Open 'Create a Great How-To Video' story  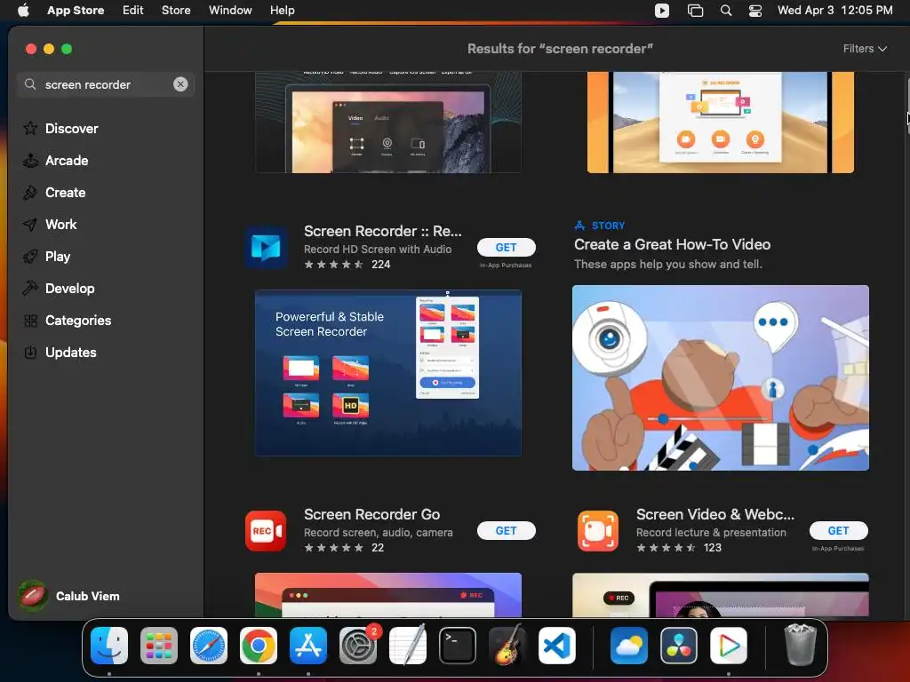click(672, 244)
